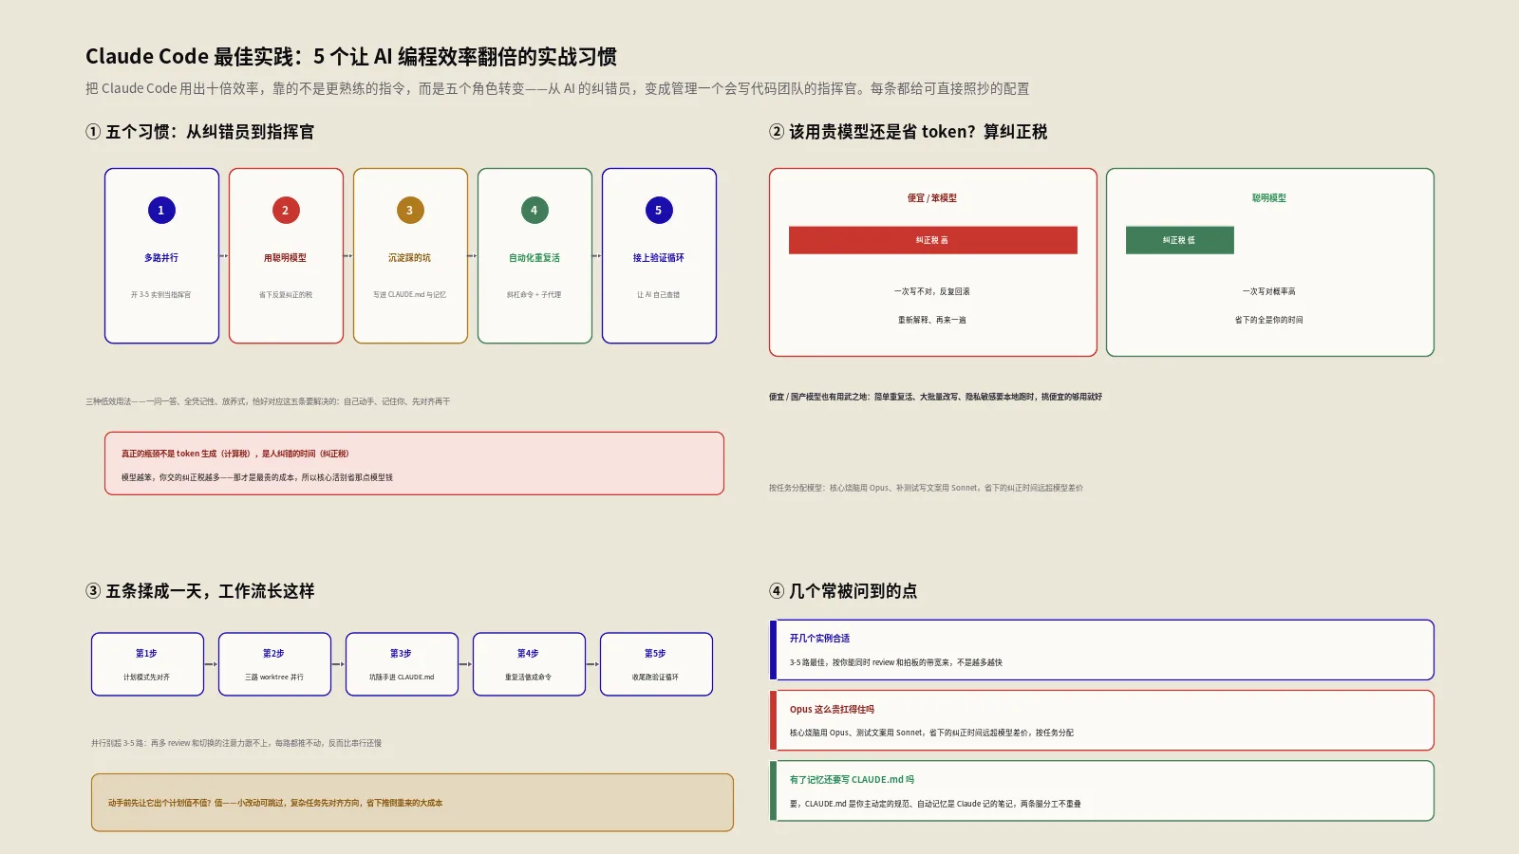The image size is (1519, 854).
Task: Click the blue number 1 circle badge
Action: (x=161, y=211)
